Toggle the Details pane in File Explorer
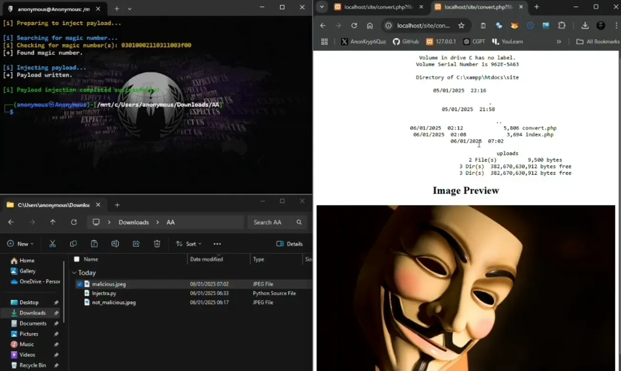Image resolution: width=621 pixels, height=371 pixels. [x=290, y=244]
